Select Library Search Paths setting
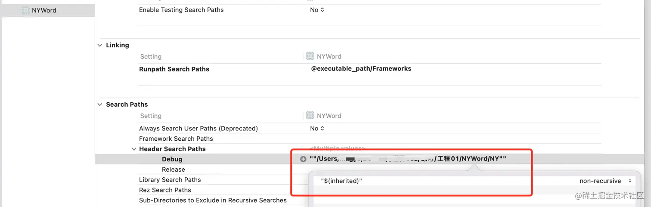The image size is (651, 207). click(170, 180)
